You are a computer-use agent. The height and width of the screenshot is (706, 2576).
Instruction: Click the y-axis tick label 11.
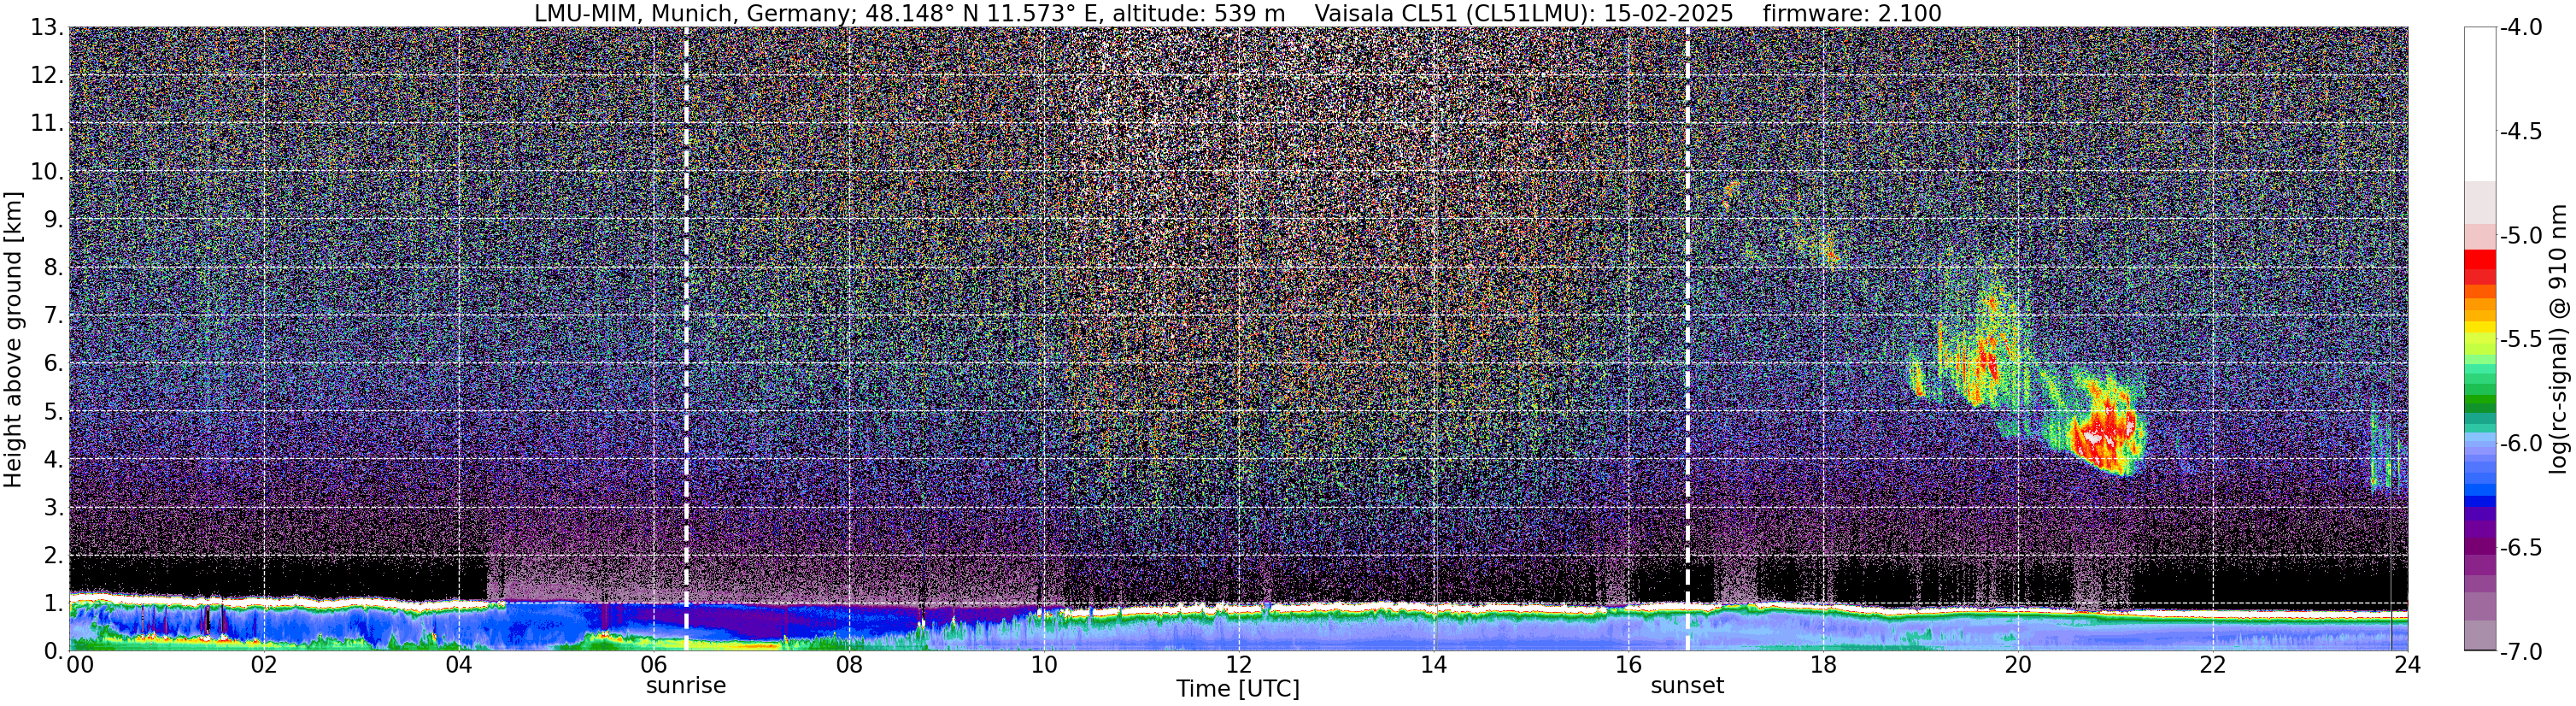coord(46,124)
